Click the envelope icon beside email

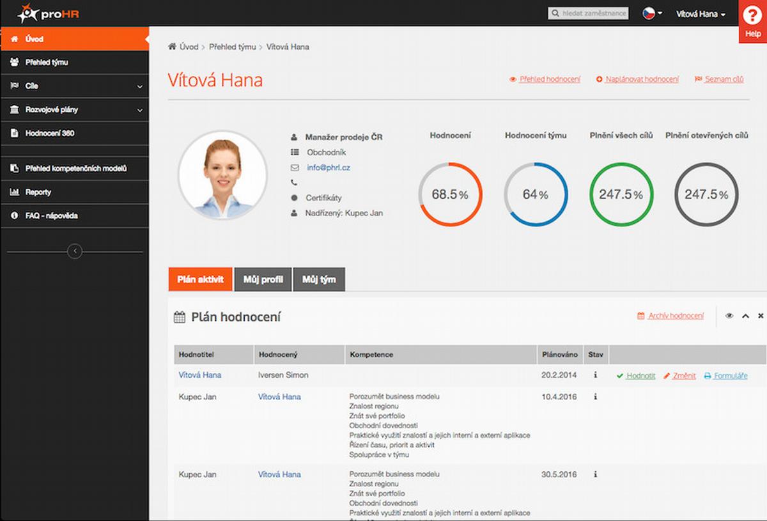294,167
